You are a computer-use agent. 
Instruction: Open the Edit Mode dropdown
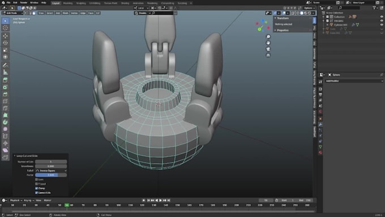click(x=12, y=13)
